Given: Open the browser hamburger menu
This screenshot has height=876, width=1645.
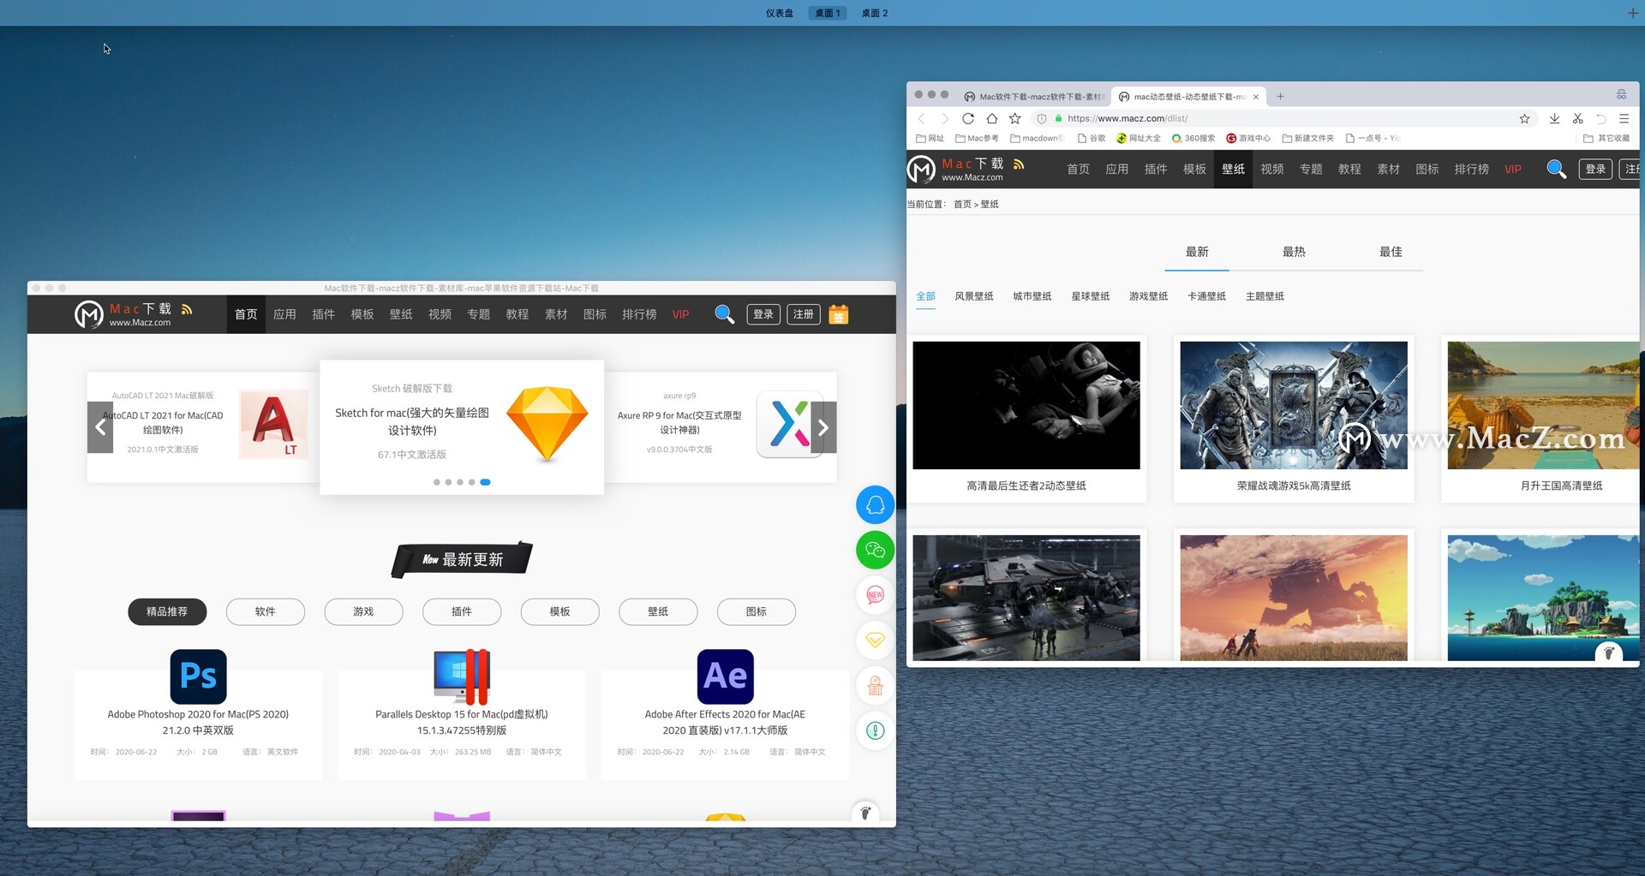Looking at the screenshot, I should tap(1624, 118).
